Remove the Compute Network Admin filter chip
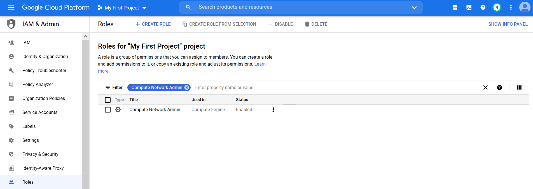Image resolution: width=533 pixels, height=189 pixels. point(187,87)
